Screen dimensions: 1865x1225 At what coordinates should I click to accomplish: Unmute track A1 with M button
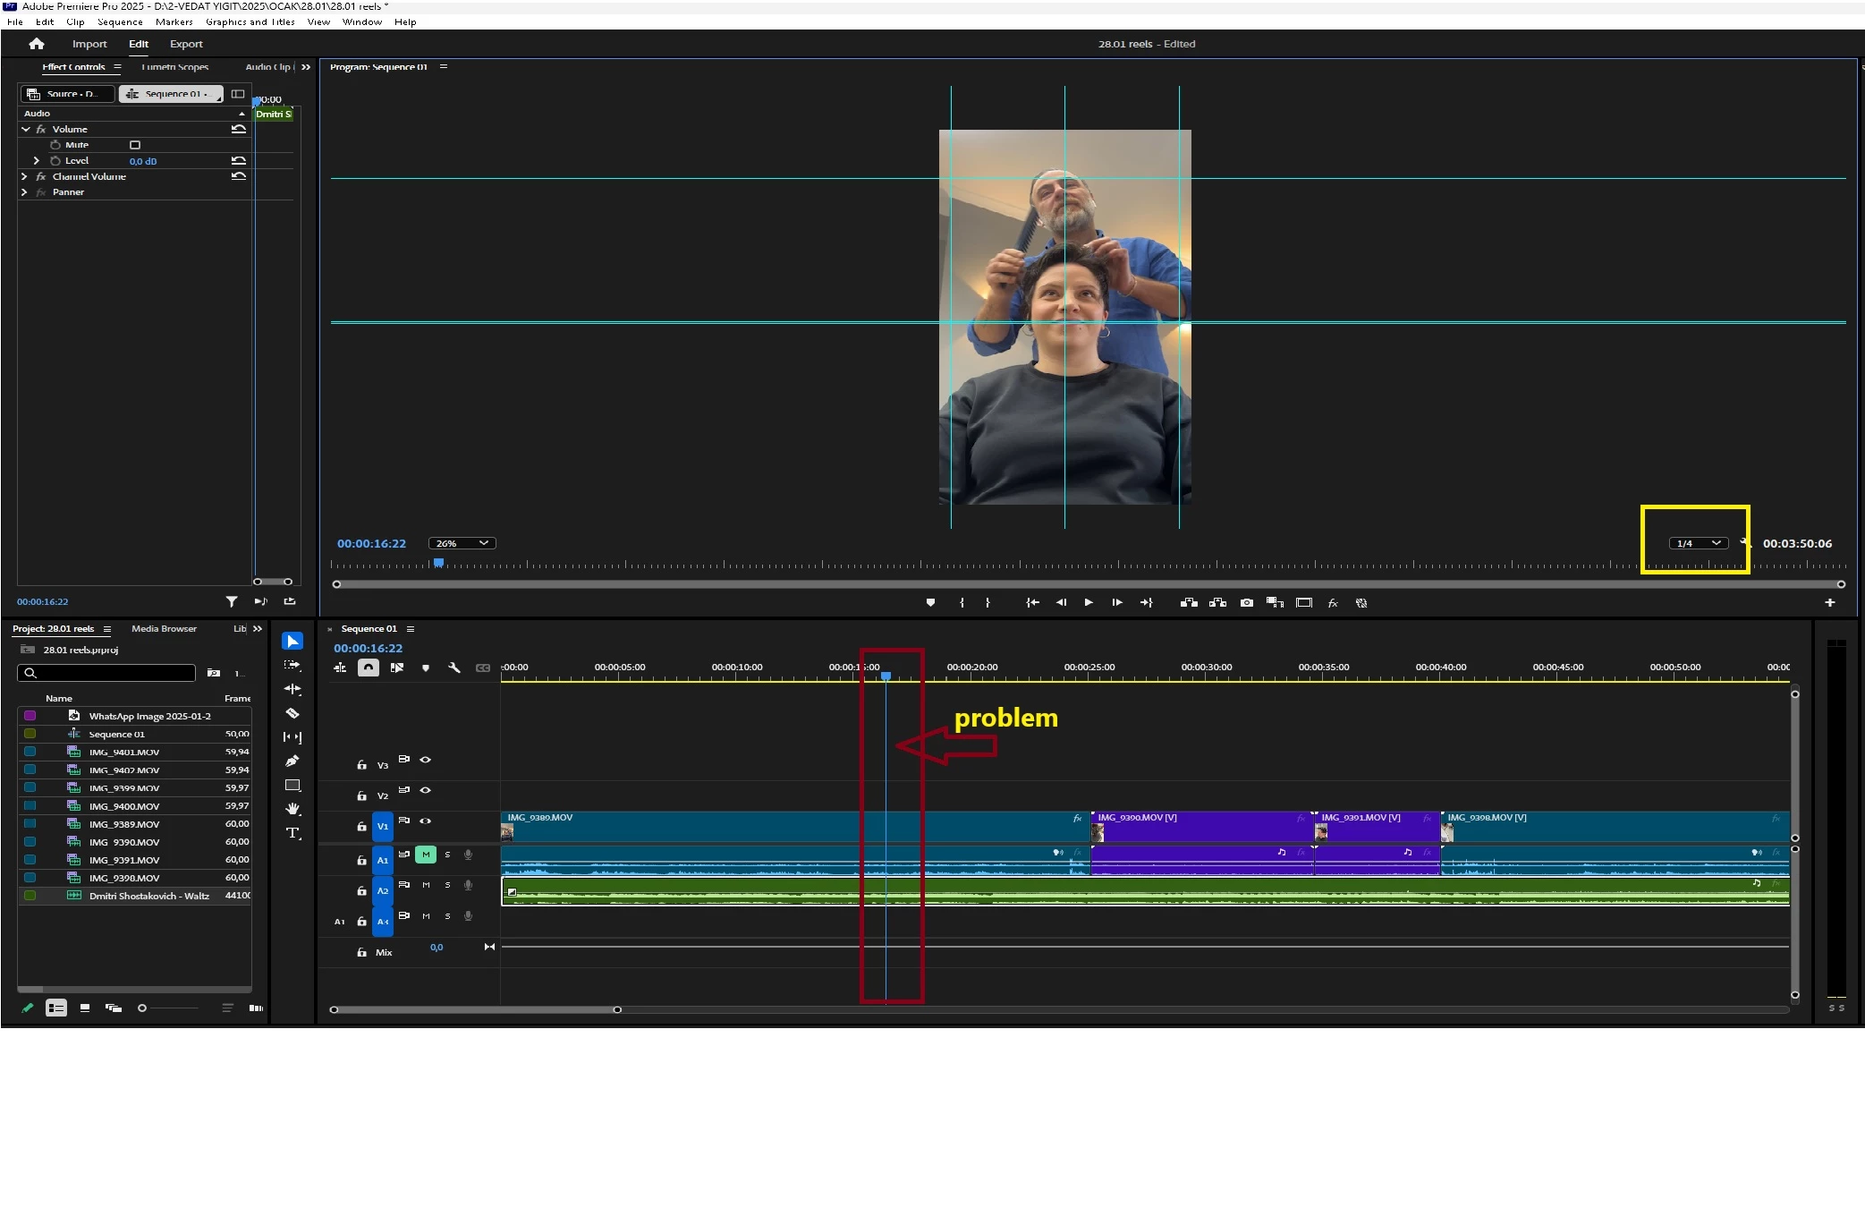pyautogui.click(x=426, y=855)
